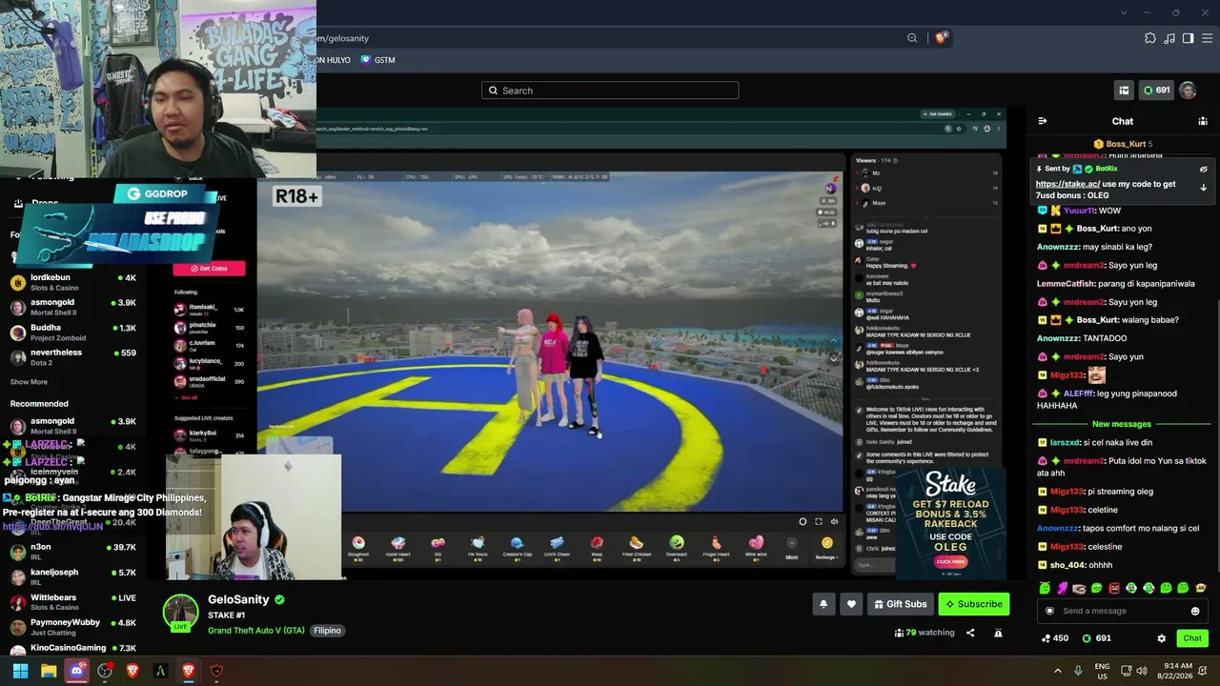1220x686 pixels.
Task: Open Wittlebears channel in Recommended
Action: click(72, 602)
